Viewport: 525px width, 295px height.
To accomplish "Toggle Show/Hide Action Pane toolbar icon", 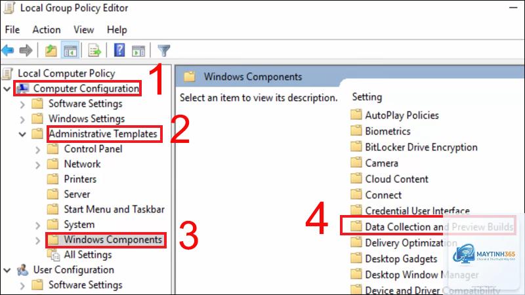I will point(138,51).
